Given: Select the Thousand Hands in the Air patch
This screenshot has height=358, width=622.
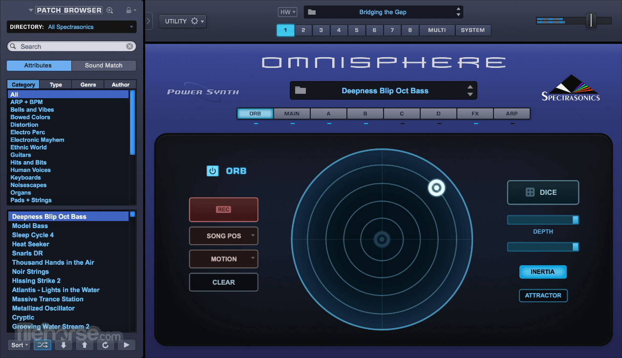Looking at the screenshot, I should coord(53,262).
